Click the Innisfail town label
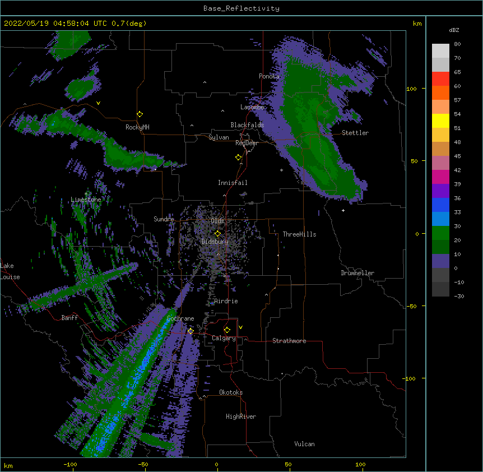The image size is (483, 472). coord(233,183)
